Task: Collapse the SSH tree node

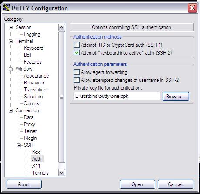Action: (x=19, y=145)
